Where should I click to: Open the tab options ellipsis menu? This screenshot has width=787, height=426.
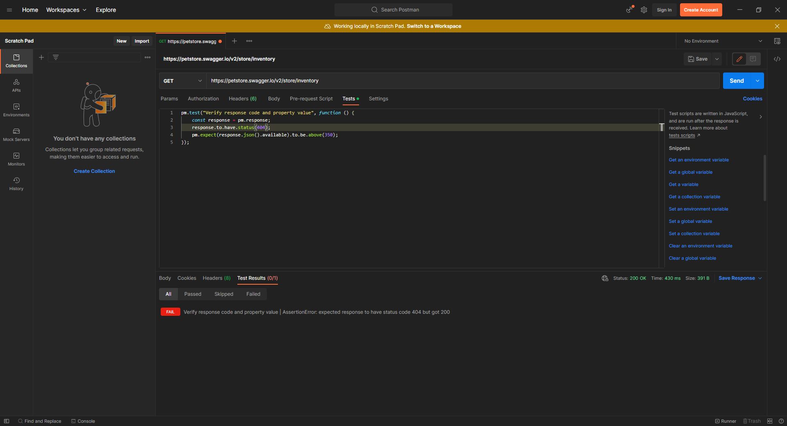pos(249,41)
